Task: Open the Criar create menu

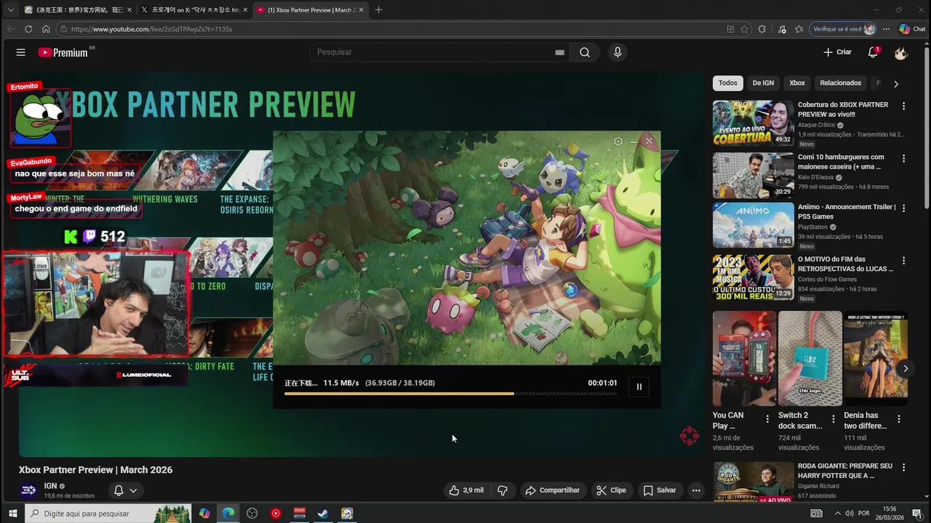Action: 837,52
